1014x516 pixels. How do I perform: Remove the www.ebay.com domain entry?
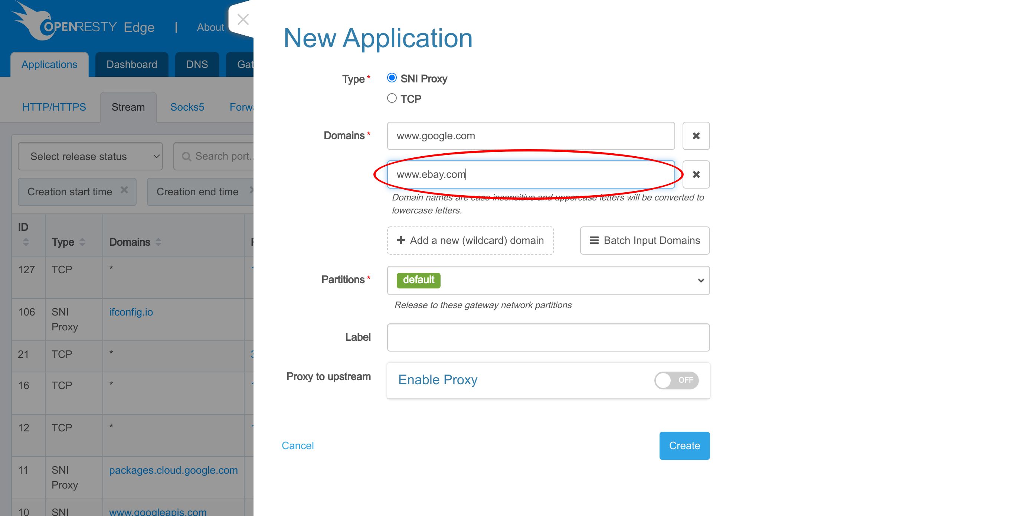point(696,174)
